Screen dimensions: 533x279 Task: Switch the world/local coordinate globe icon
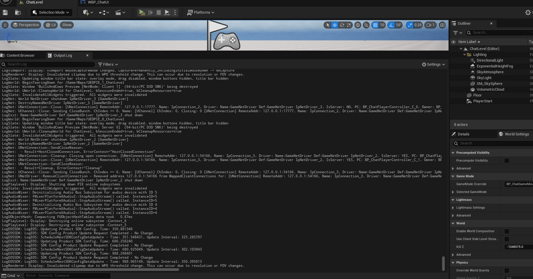tap(358, 25)
